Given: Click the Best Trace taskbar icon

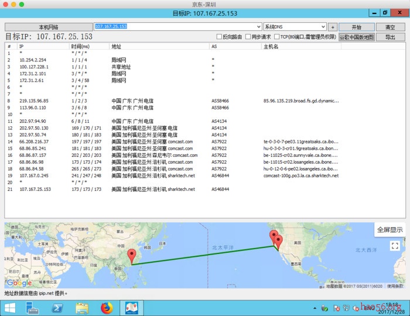Looking at the screenshot, I should click(x=132, y=308).
